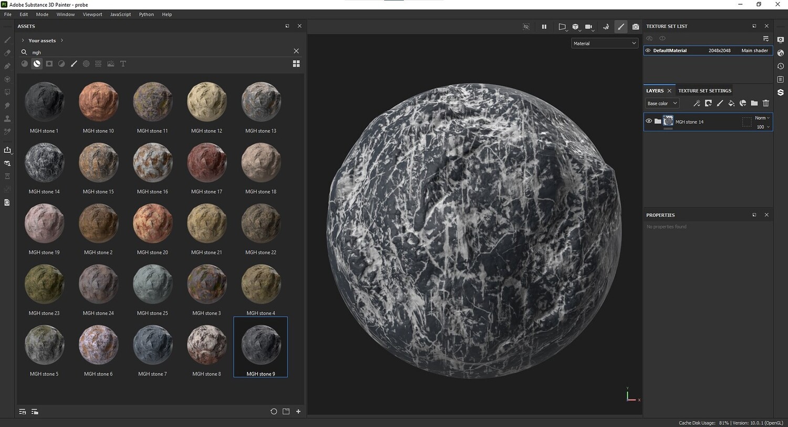Open the Export textures tool in left toolbar
The height and width of the screenshot is (427, 788).
click(7, 150)
